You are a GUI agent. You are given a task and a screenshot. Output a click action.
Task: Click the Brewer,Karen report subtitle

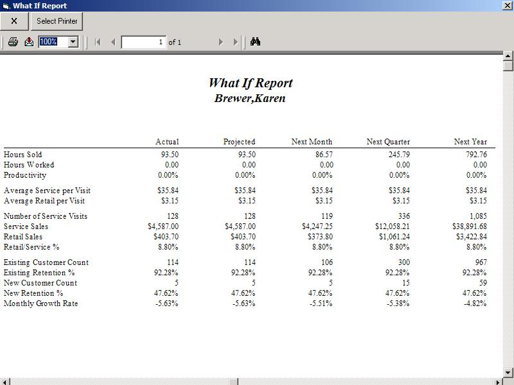click(x=250, y=98)
